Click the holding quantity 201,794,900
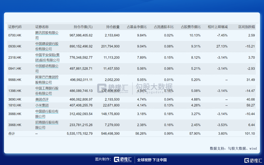264x165 pixels. click(110, 46)
